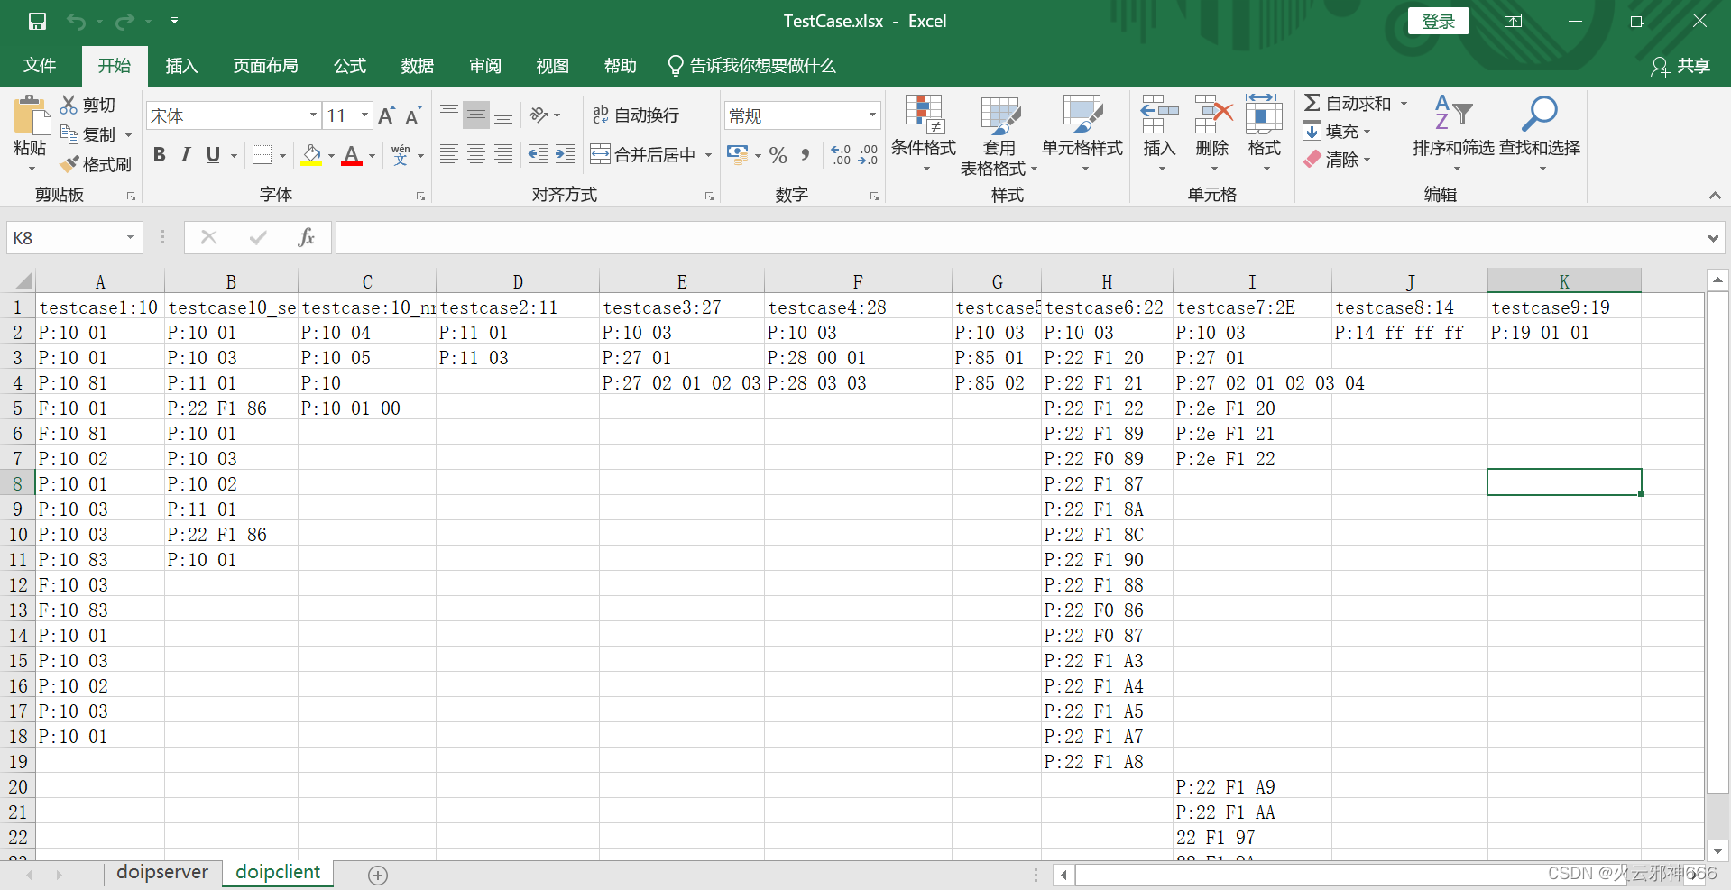
Task: Click the Cut (剪切) scissors icon
Action: (x=69, y=105)
